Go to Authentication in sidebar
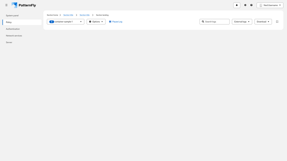 (22, 29)
